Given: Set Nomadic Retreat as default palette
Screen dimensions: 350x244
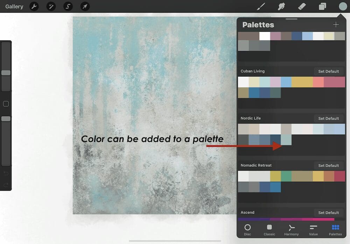Looking at the screenshot, I should point(328,166).
